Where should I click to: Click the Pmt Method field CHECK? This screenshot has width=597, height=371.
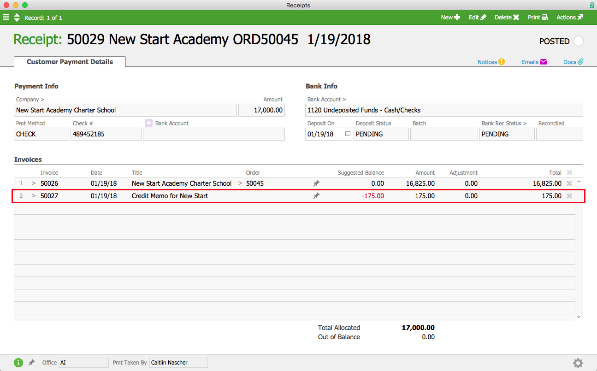[41, 134]
